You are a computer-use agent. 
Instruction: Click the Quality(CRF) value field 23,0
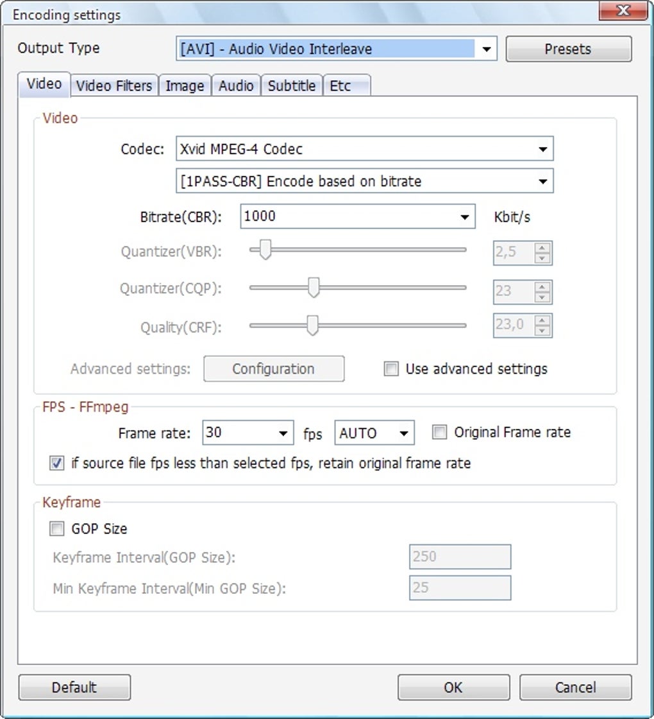coord(514,325)
